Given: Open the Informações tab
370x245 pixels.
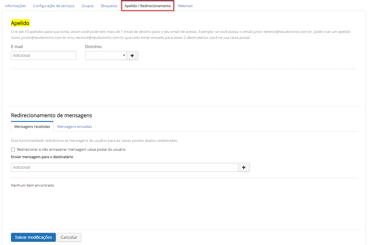Looking at the screenshot, I should pos(15,6).
